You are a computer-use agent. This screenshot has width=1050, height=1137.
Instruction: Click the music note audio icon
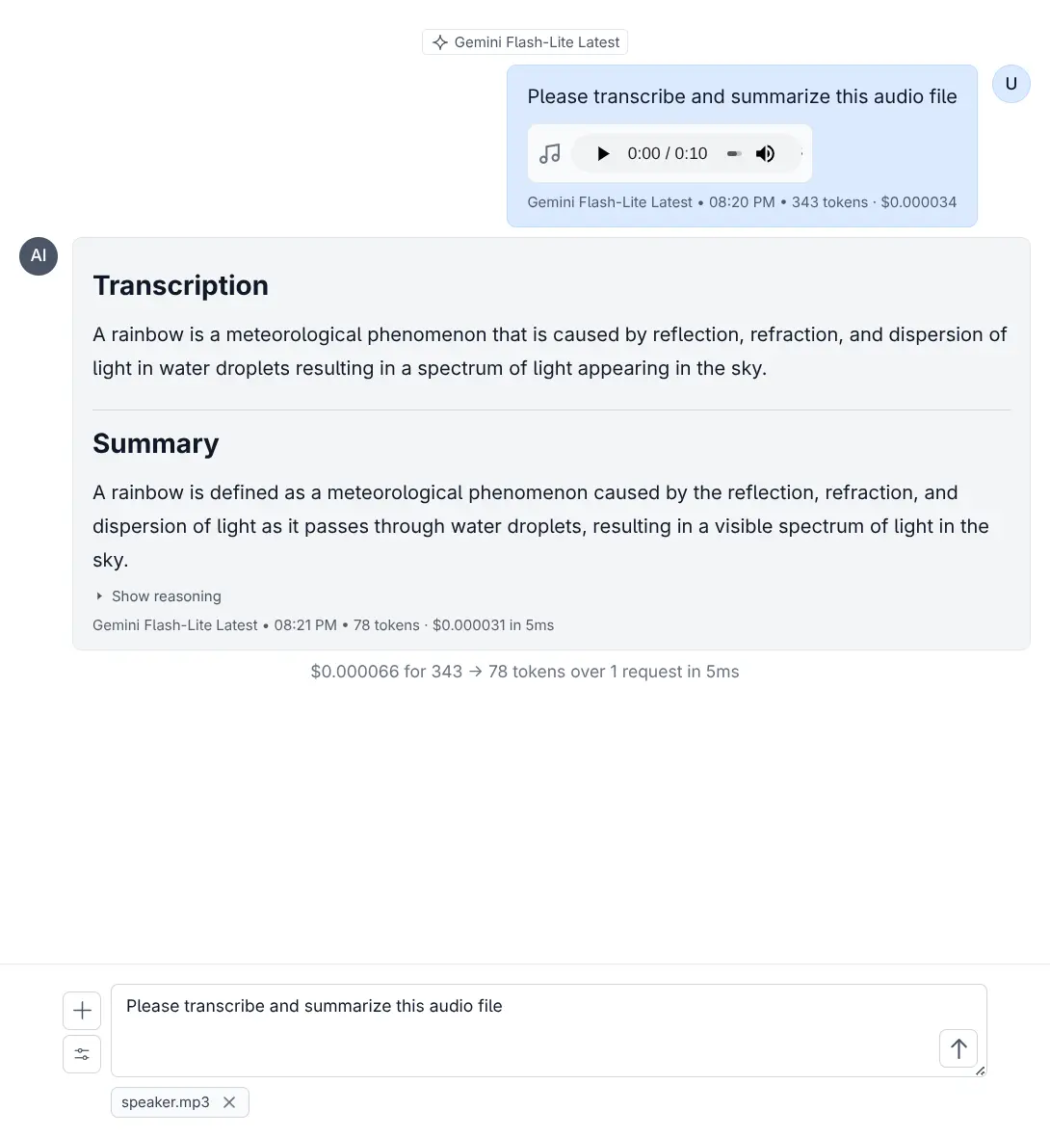coord(550,153)
